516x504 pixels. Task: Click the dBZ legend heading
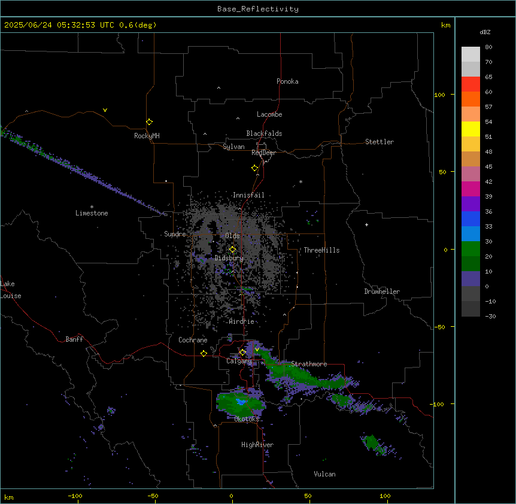485,32
